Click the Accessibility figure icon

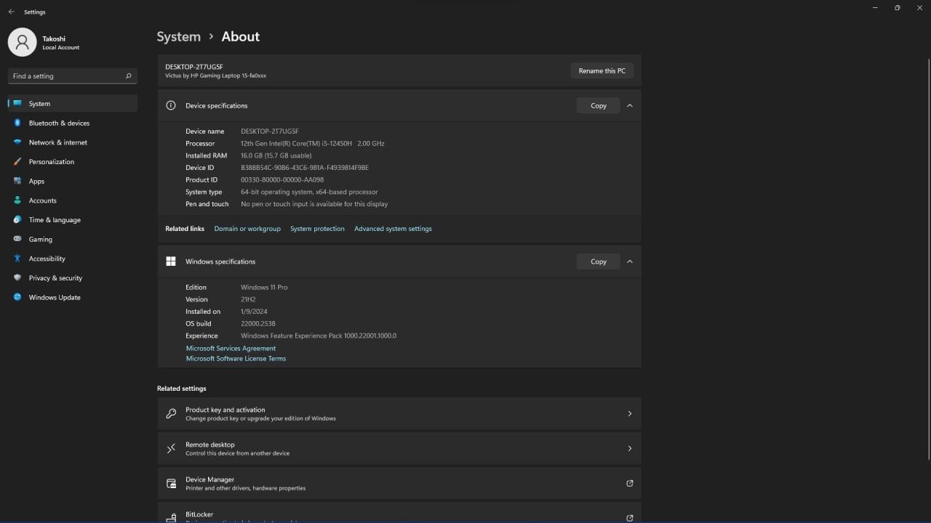point(17,259)
